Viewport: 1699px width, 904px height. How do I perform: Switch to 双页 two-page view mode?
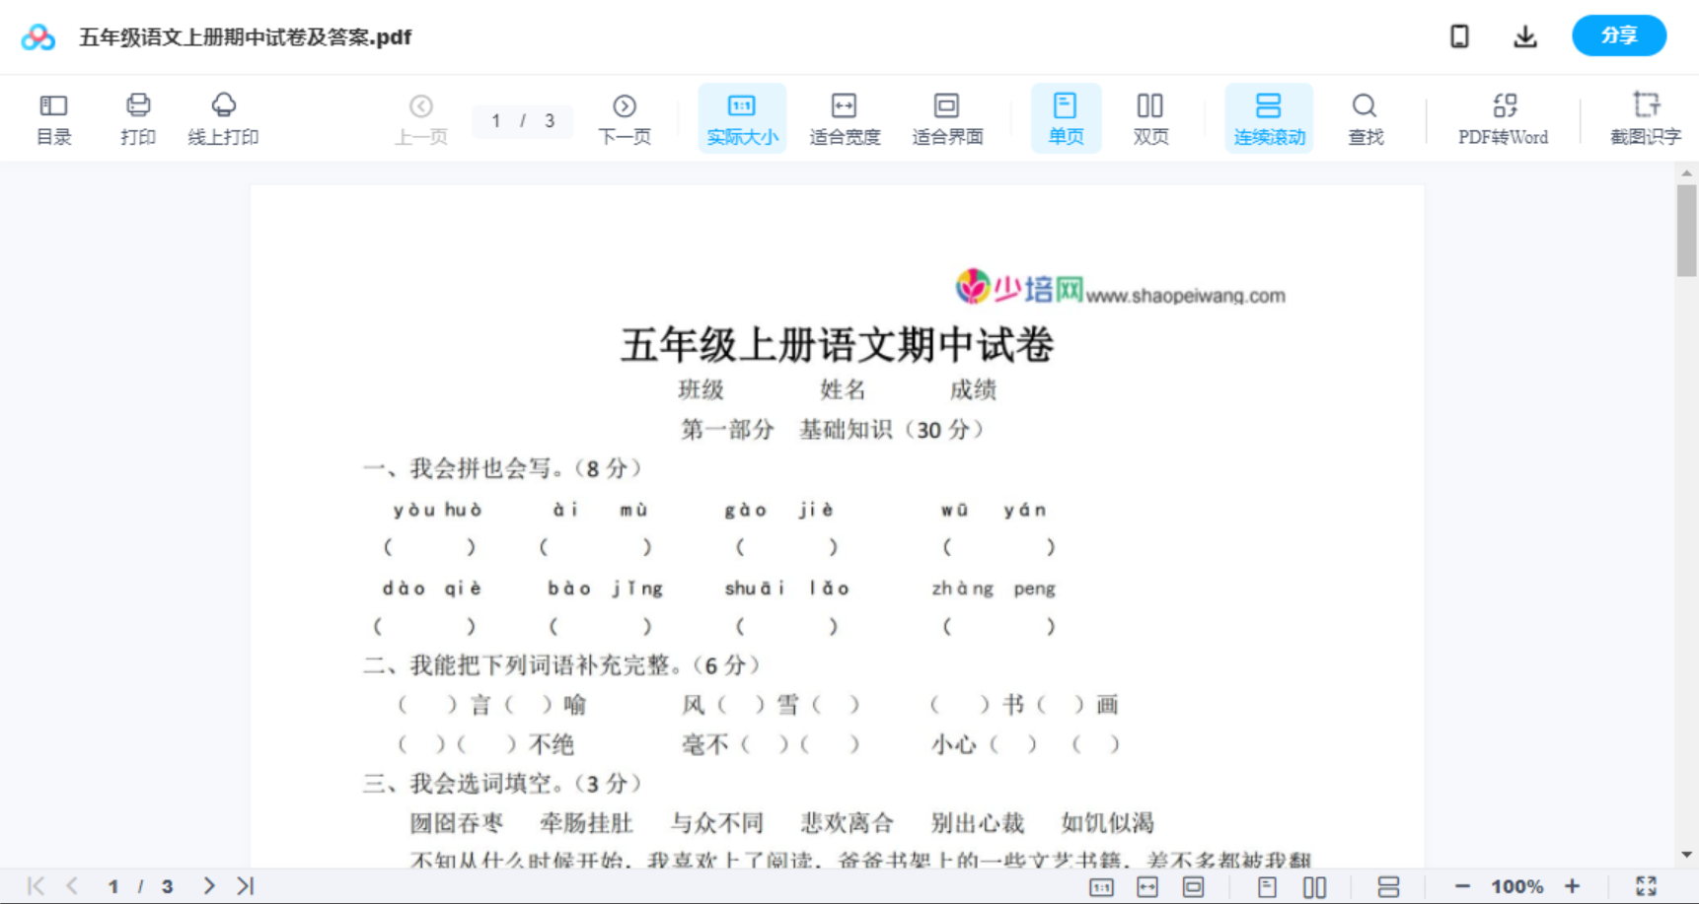pyautogui.click(x=1150, y=116)
